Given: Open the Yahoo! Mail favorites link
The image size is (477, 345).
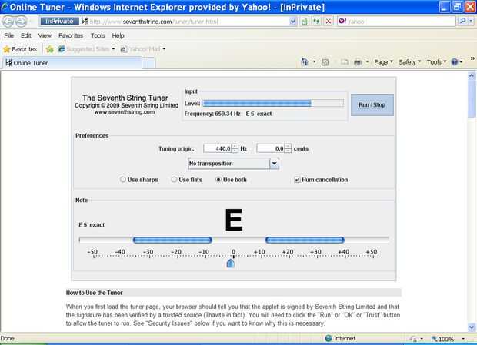Looking at the screenshot, I should (x=141, y=49).
